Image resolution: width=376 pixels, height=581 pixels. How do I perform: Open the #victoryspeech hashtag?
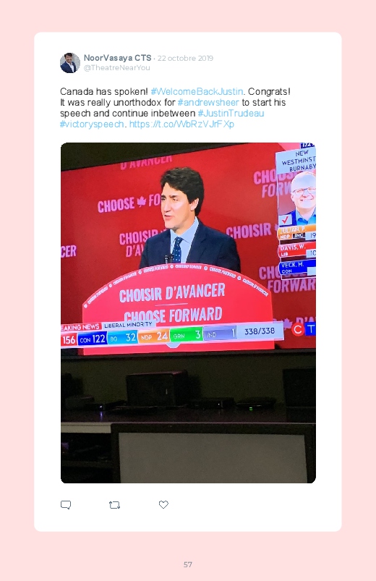pos(92,124)
